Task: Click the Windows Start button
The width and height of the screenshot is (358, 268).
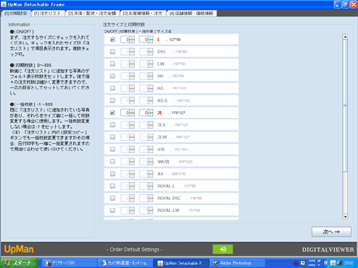Action: 19,263
